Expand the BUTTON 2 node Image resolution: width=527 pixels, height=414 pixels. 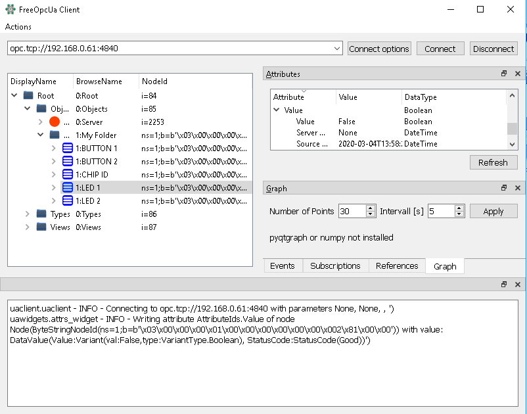pyautogui.click(x=53, y=161)
